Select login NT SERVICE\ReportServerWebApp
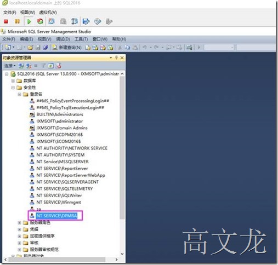 point(71,175)
